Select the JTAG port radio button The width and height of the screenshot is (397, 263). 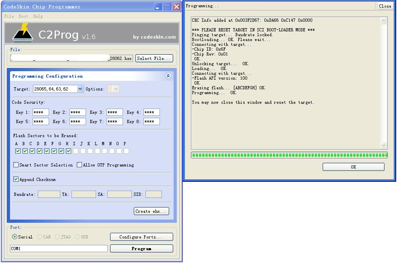click(x=57, y=236)
